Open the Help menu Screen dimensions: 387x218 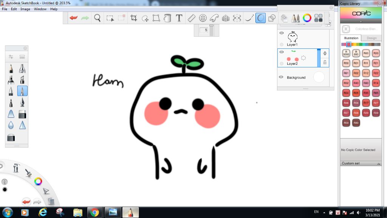(54, 9)
